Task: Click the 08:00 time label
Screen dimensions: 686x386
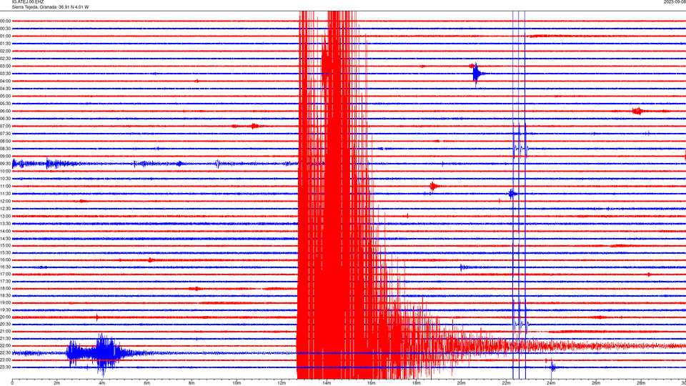Action: [5, 141]
